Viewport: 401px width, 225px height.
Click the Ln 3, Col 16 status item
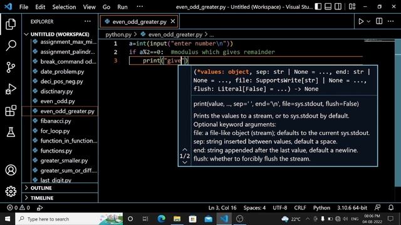222,207
